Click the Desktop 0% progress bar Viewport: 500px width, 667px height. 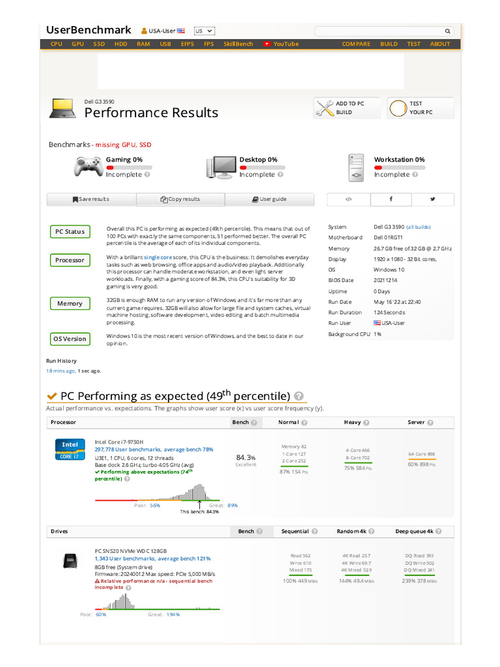tap(262, 167)
